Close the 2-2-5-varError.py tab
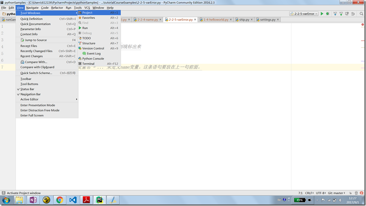 pyautogui.click(x=195, y=20)
